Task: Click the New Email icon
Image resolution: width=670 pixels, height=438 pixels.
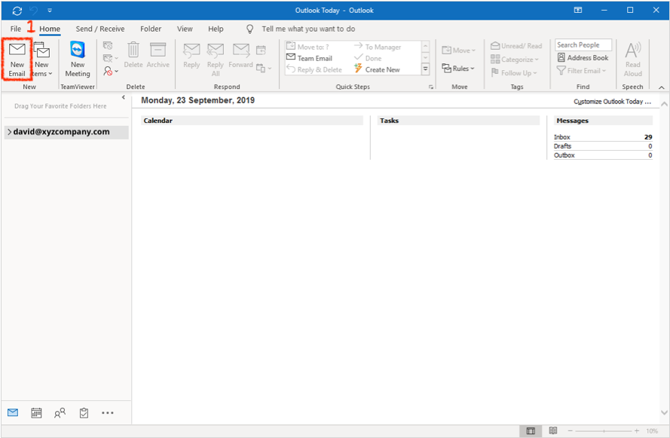Action: coord(17,59)
